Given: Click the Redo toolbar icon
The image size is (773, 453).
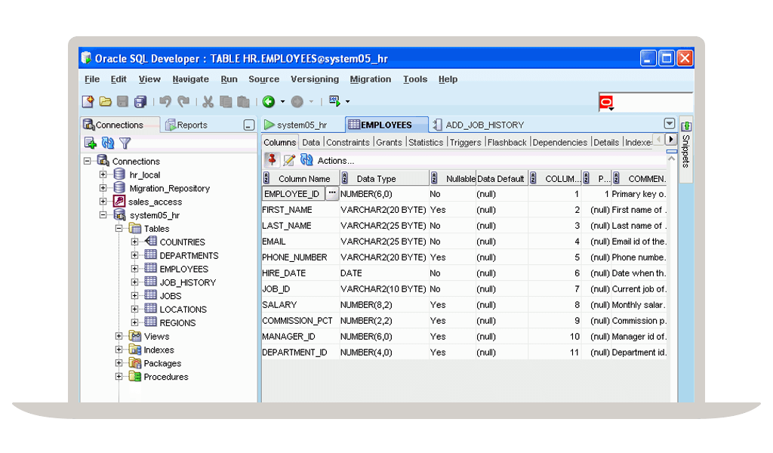Looking at the screenshot, I should [183, 101].
